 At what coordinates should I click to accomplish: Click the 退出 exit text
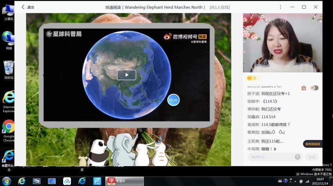pos(31,7)
